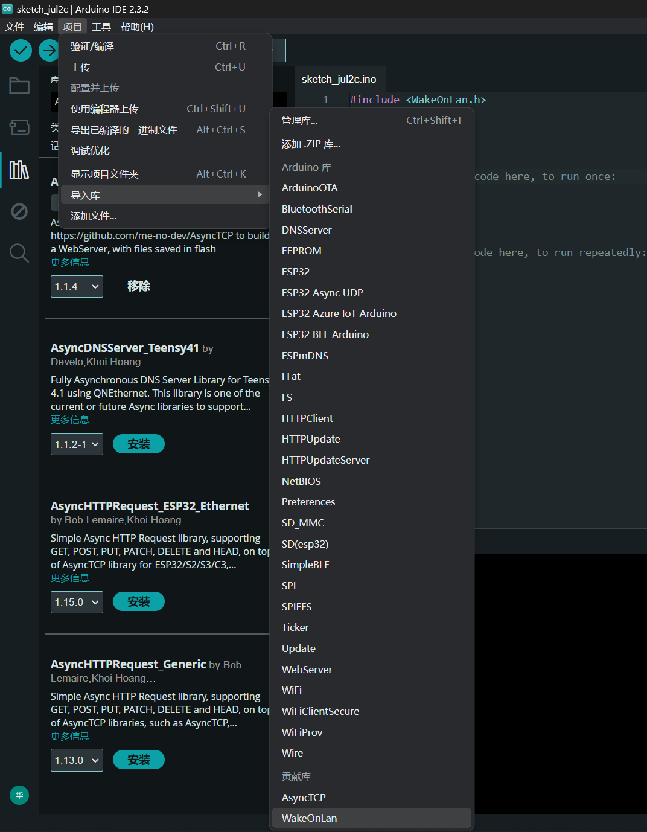Click 移除 to remove the installed library
This screenshot has height=832, width=647.
pos(139,286)
